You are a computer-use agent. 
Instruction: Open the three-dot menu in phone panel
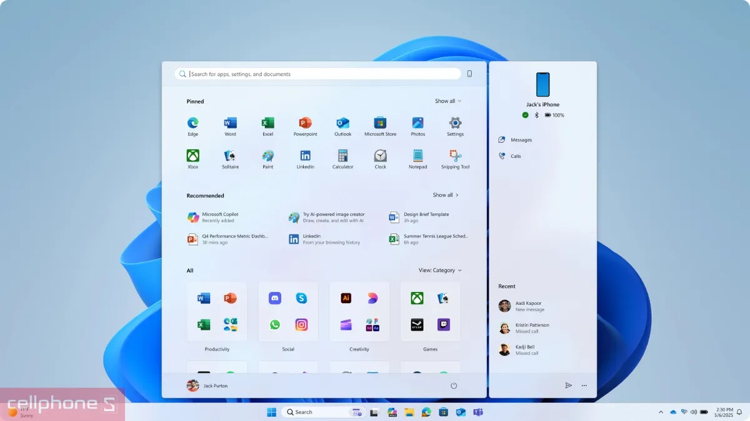coord(584,385)
